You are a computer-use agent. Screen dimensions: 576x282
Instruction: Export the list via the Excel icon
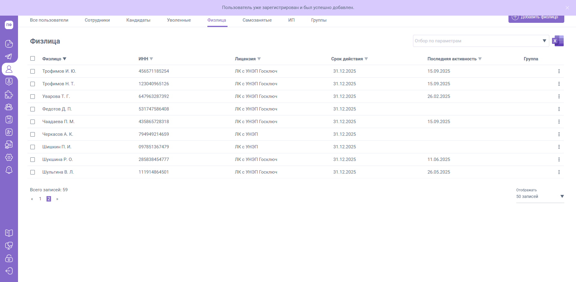pyautogui.click(x=558, y=41)
